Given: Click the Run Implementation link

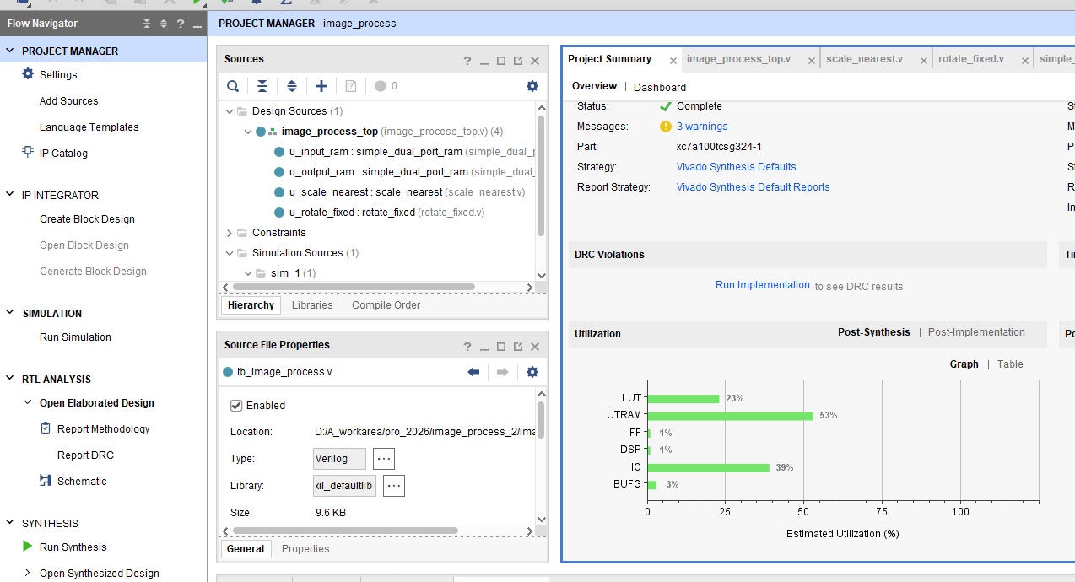Looking at the screenshot, I should (x=763, y=285).
